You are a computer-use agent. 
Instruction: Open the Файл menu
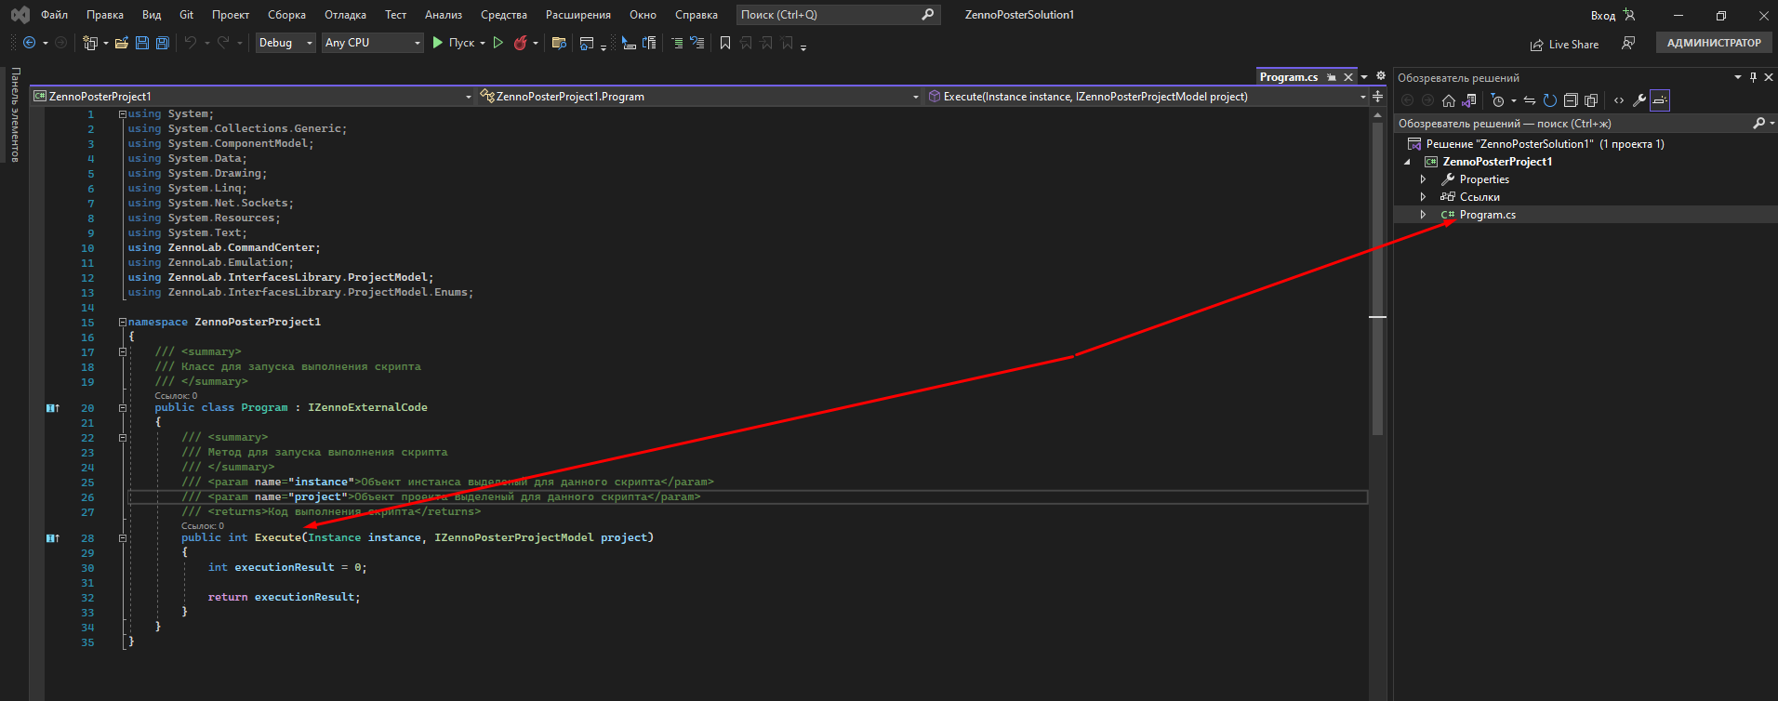(x=55, y=15)
